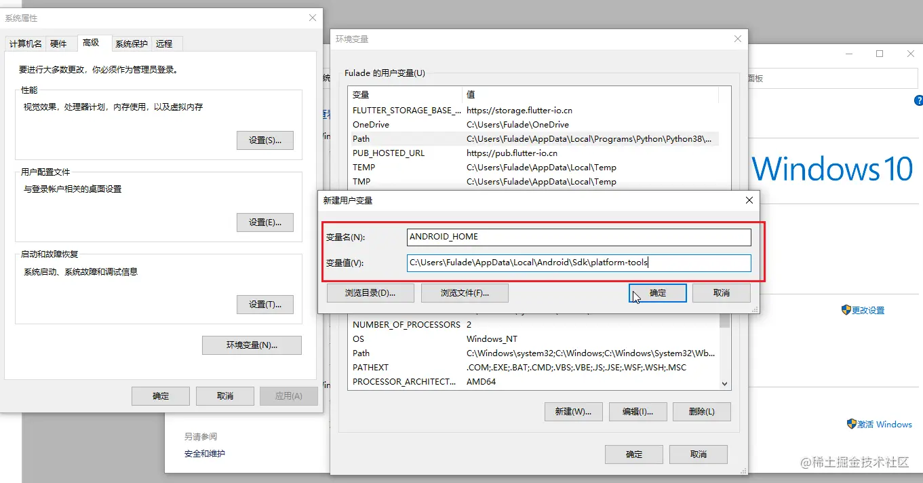Screen dimensions: 923x483
Task: Click 删除(L) system variable button
Action: point(702,412)
